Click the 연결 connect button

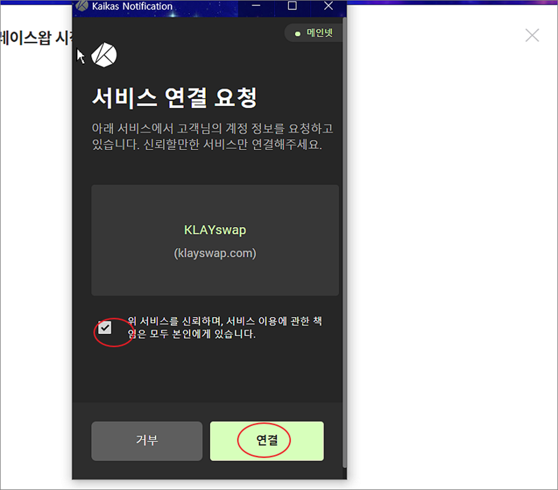[x=267, y=441]
